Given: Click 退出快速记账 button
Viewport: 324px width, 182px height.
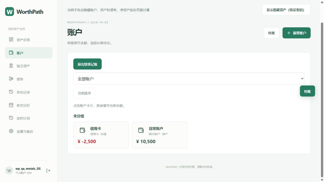Looking at the screenshot, I should (87, 64).
